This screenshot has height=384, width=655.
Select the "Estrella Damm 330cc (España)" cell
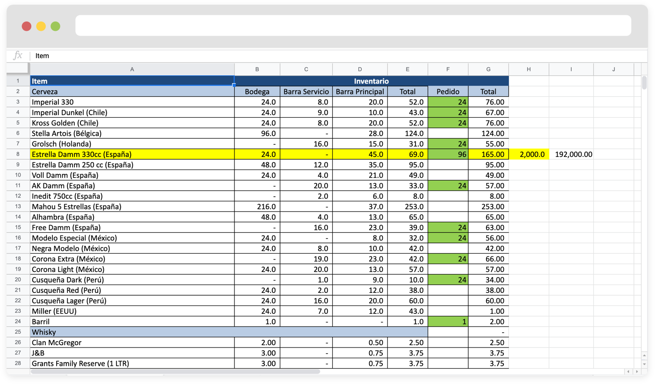(x=132, y=154)
